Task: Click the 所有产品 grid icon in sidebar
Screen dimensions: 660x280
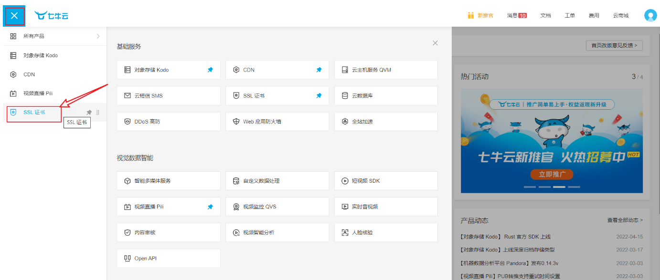Action: [x=13, y=36]
